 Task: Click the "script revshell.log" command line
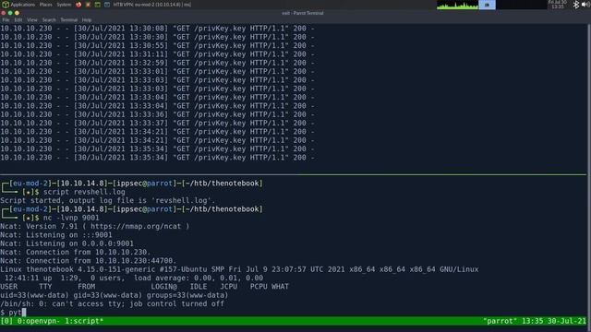tap(84, 192)
